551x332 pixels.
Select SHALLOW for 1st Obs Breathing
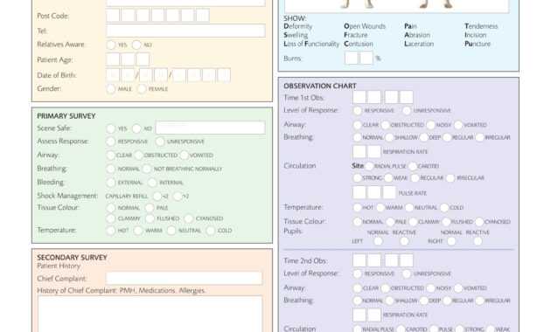(389, 137)
